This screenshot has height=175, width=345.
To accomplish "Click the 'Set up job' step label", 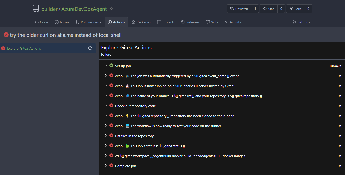I will tap(123, 66).
